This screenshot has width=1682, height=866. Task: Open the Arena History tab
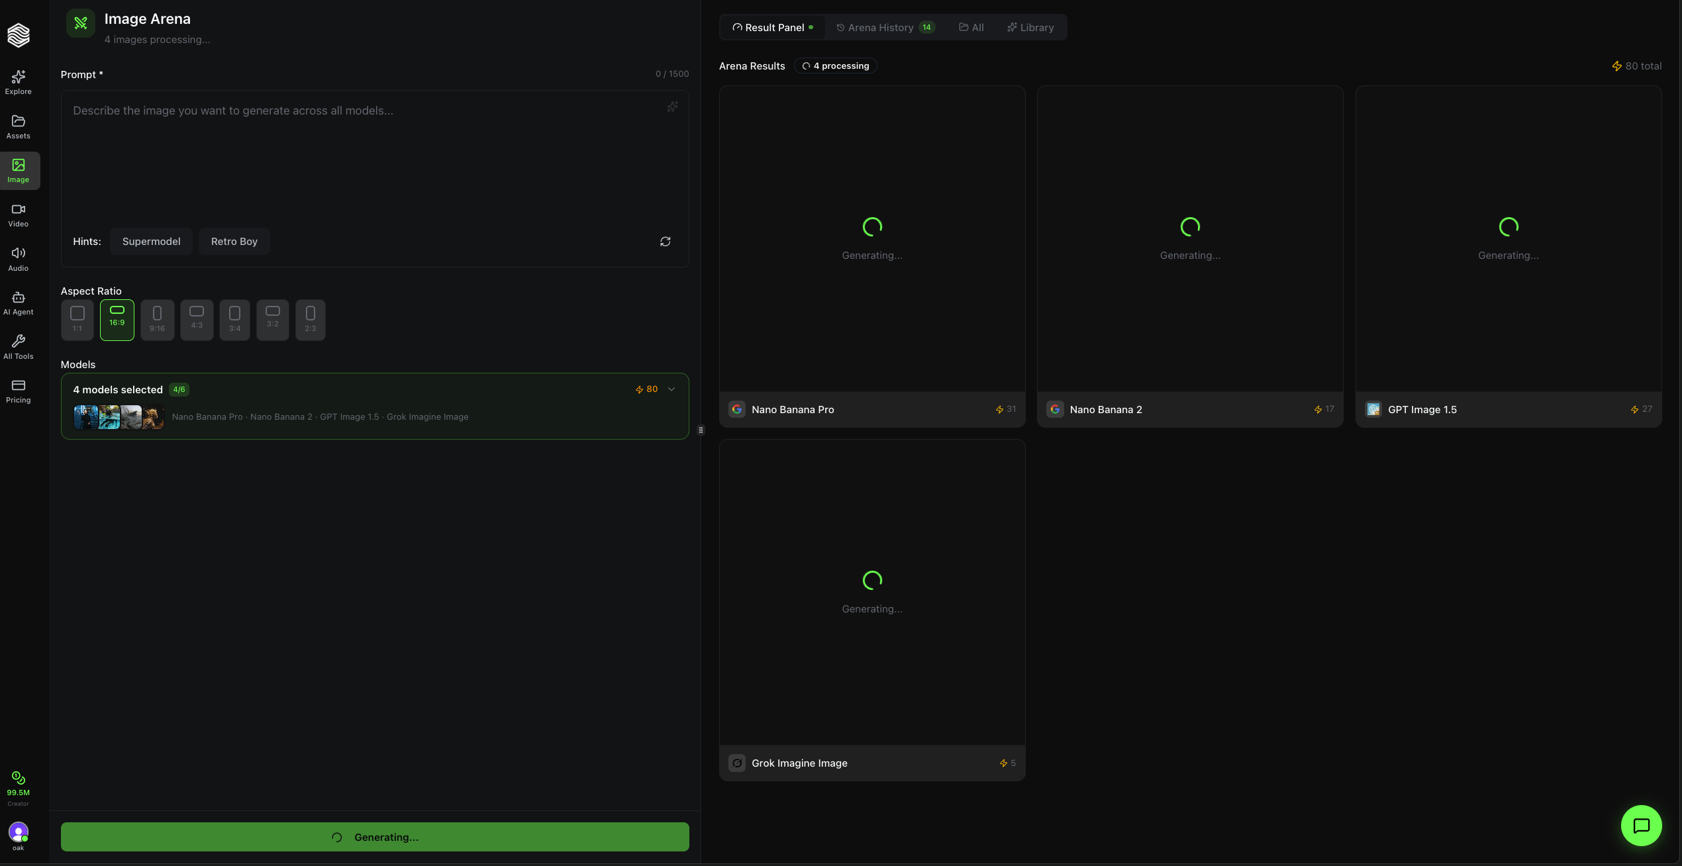pos(881,27)
